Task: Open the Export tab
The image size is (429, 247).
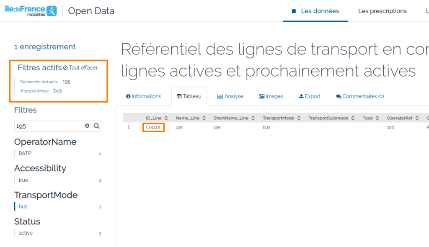Action: tap(309, 96)
